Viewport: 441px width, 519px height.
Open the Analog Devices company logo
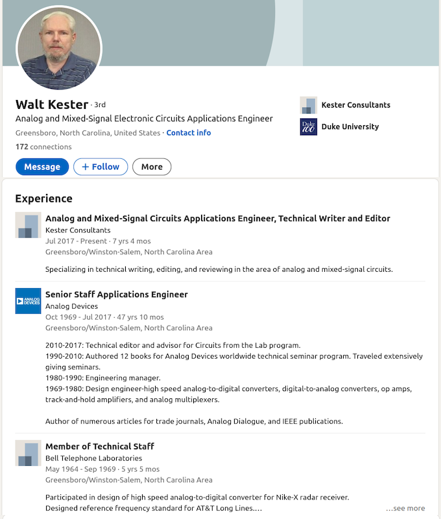click(28, 301)
